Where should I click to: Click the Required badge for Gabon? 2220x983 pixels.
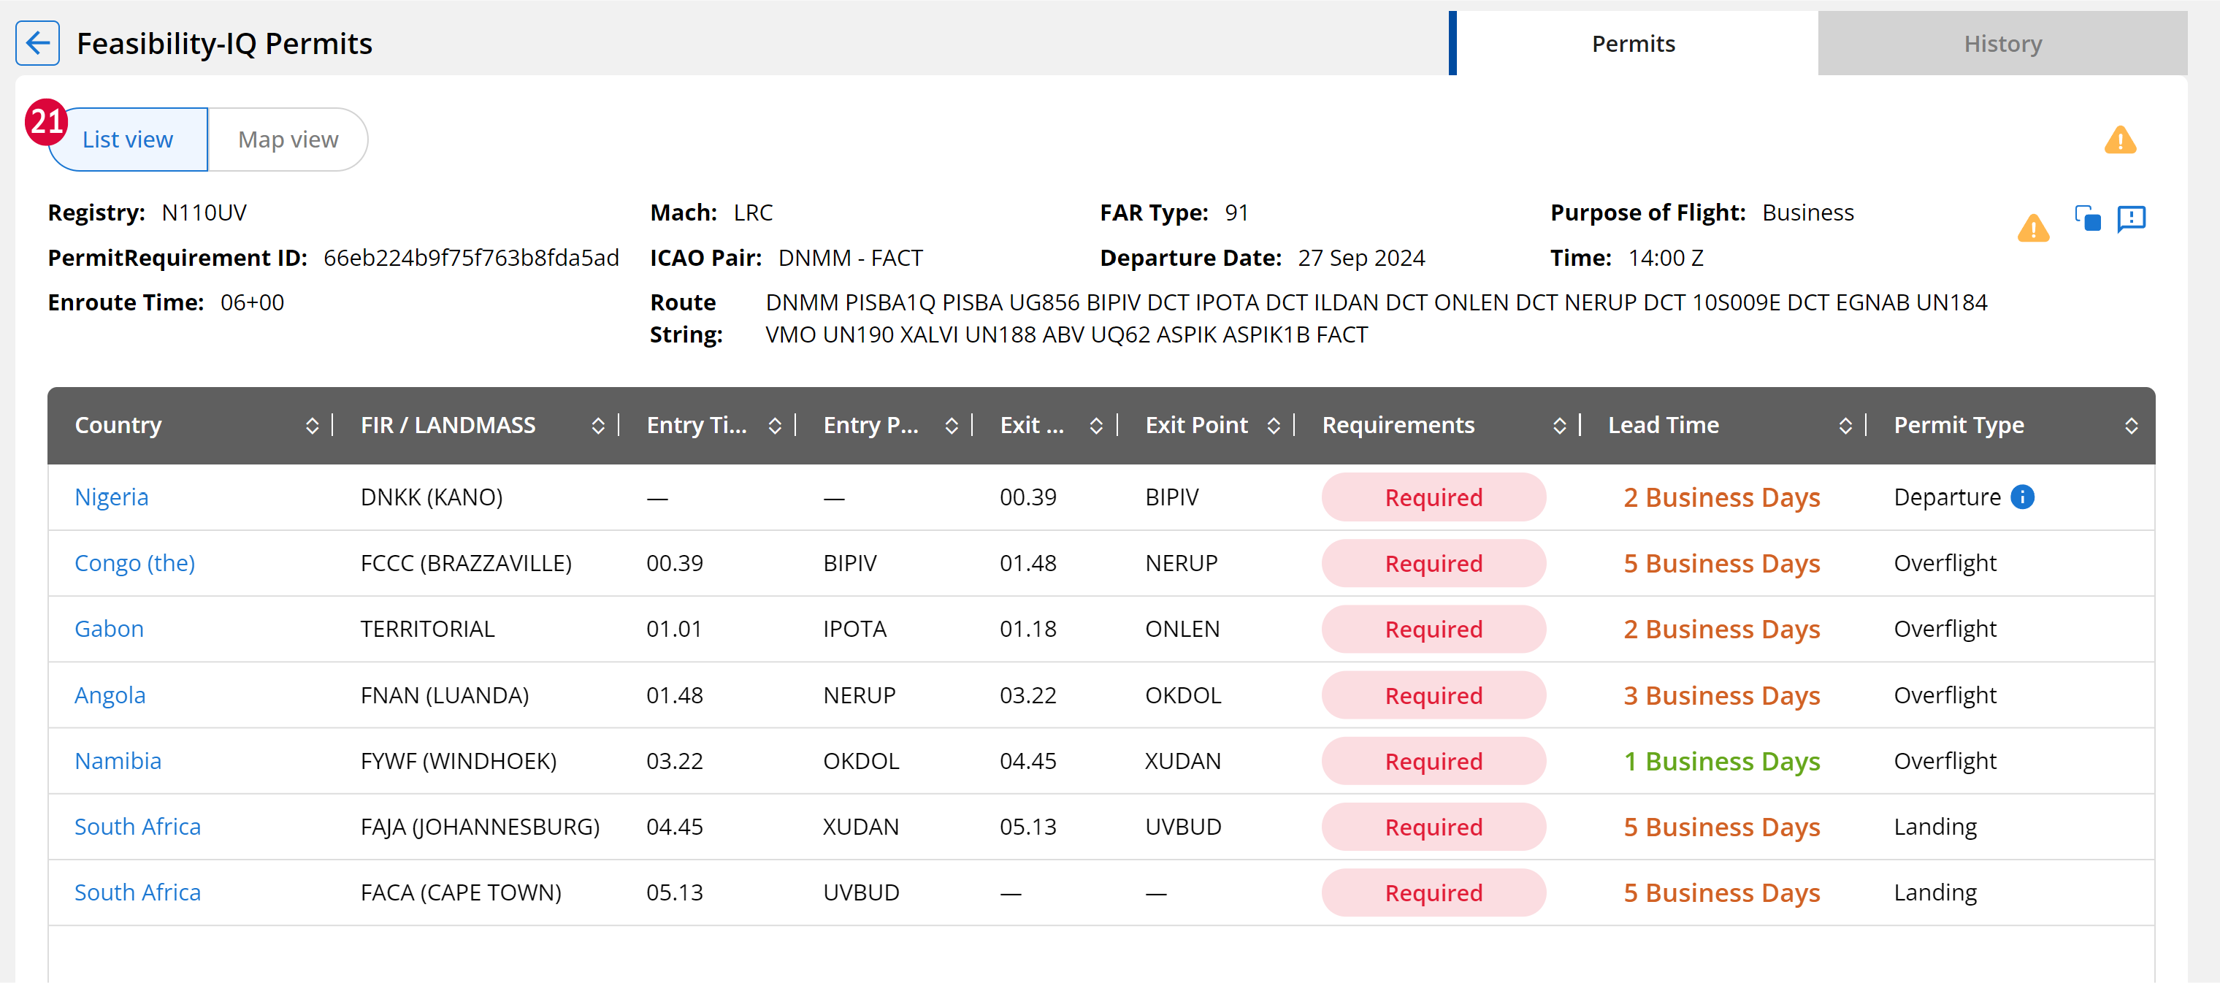(x=1434, y=629)
